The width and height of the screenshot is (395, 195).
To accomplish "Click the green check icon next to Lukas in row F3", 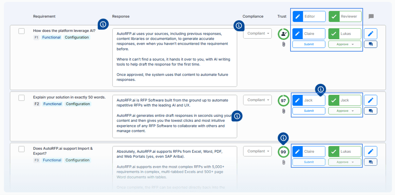I will click(334, 152).
